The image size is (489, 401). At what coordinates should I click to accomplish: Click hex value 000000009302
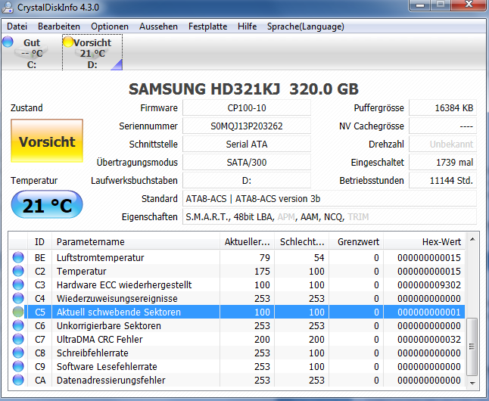(x=428, y=284)
